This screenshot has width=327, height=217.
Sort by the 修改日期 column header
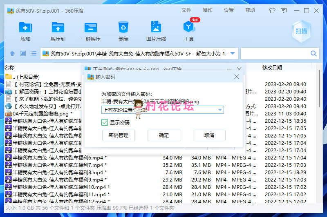tap(272, 67)
